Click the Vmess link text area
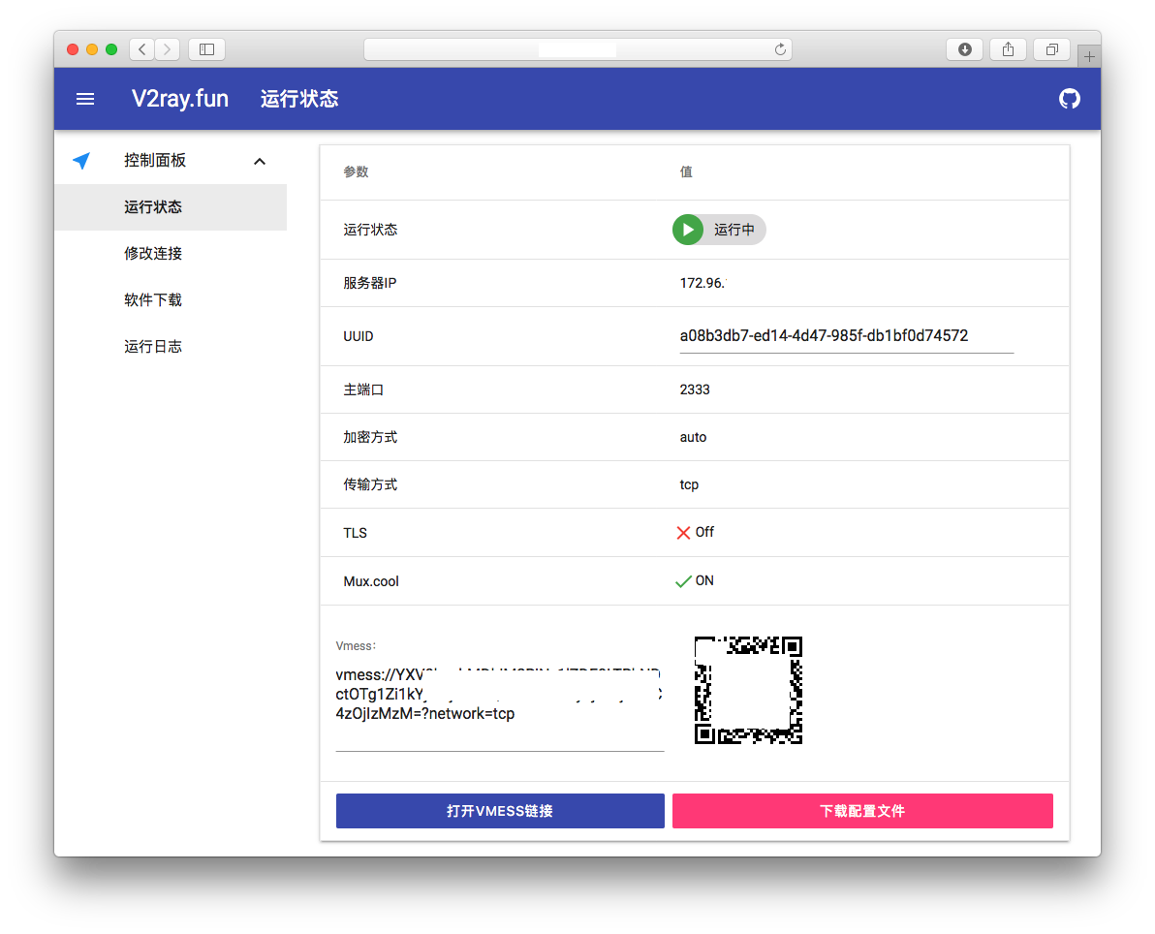1155x934 pixels. 499,703
